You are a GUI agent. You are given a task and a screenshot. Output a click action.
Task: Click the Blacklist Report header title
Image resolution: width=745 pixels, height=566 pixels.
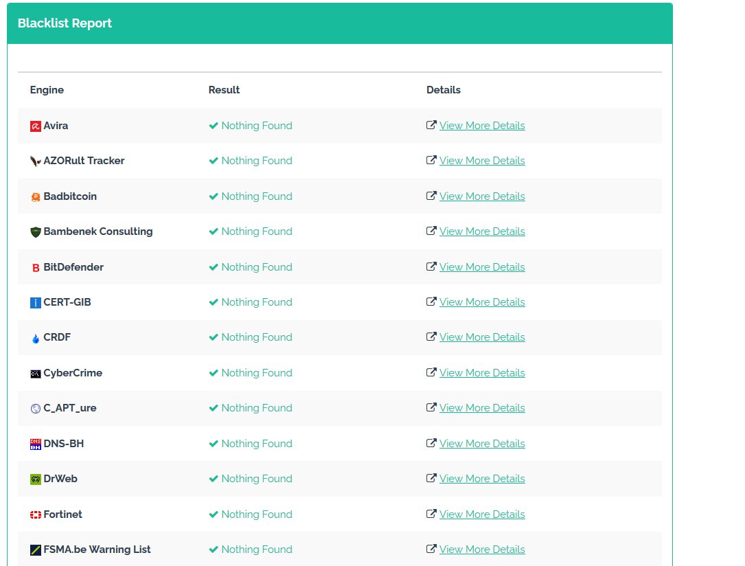click(65, 23)
